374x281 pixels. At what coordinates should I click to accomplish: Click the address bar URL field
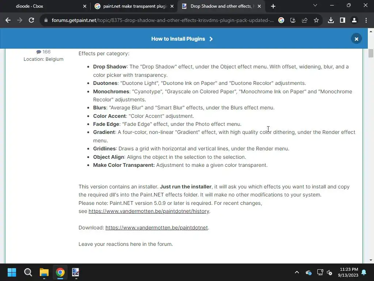[163, 20]
